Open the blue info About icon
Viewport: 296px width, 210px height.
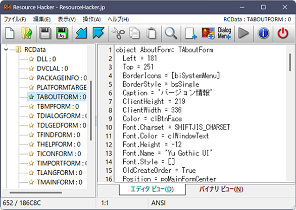tap(263, 33)
